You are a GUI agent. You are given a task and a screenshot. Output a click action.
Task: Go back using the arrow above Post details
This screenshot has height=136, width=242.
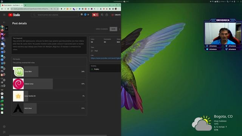(x=4, y=22)
